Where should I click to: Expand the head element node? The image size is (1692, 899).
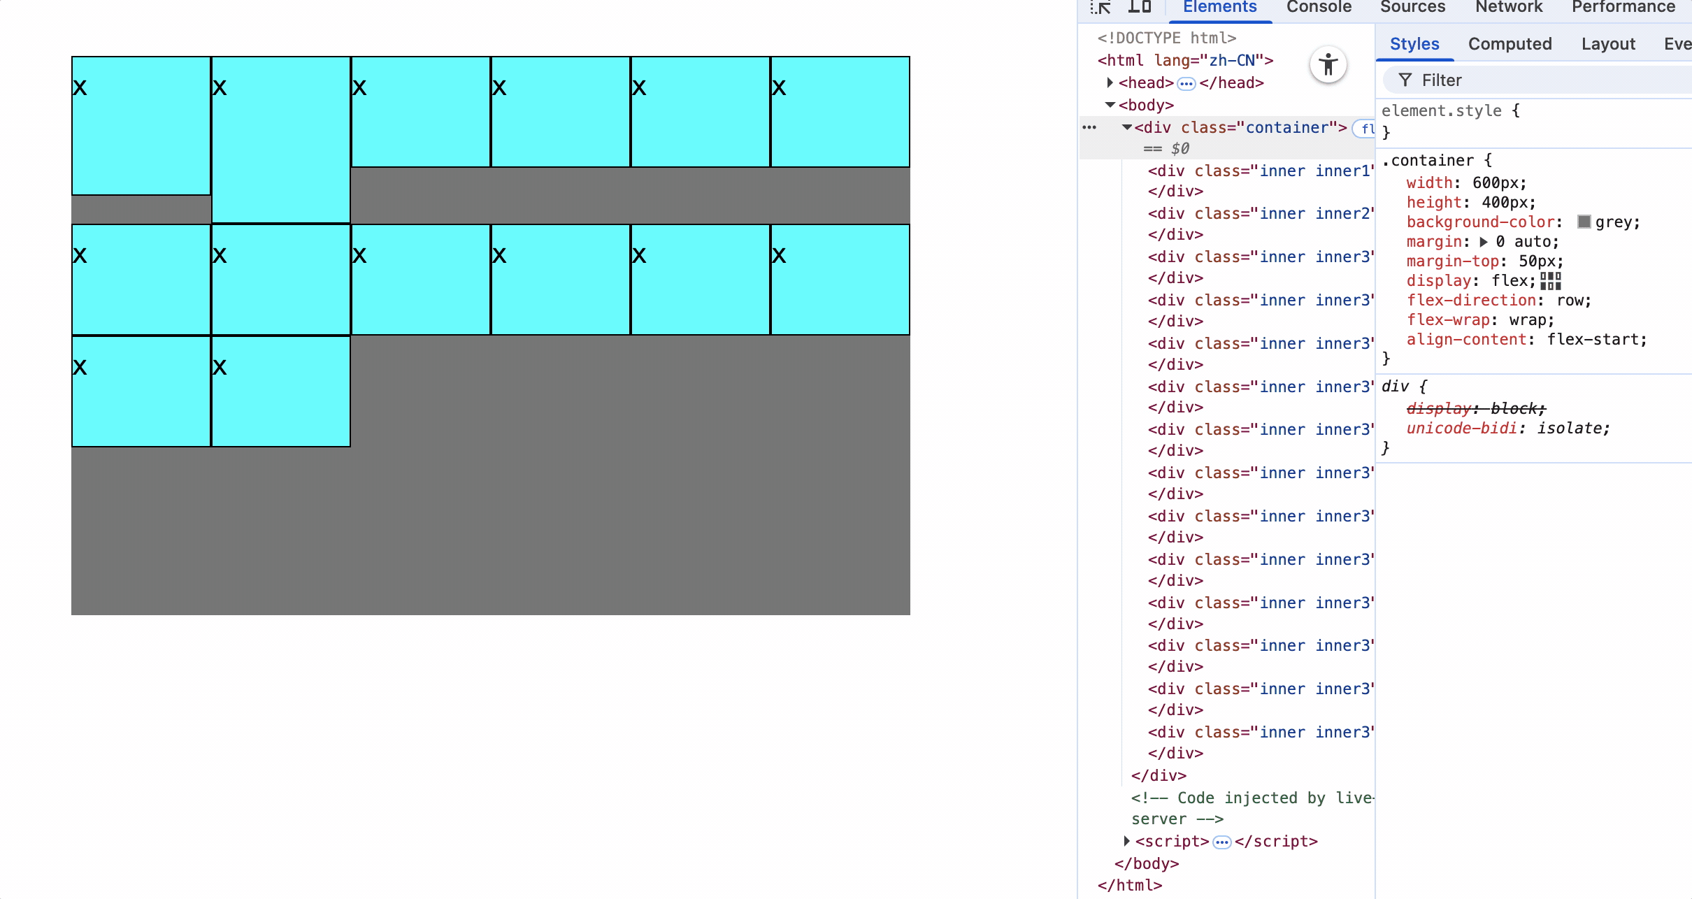pyautogui.click(x=1110, y=83)
